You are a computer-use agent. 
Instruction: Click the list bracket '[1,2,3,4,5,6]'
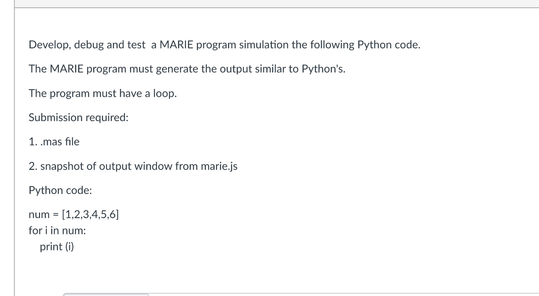pos(91,214)
